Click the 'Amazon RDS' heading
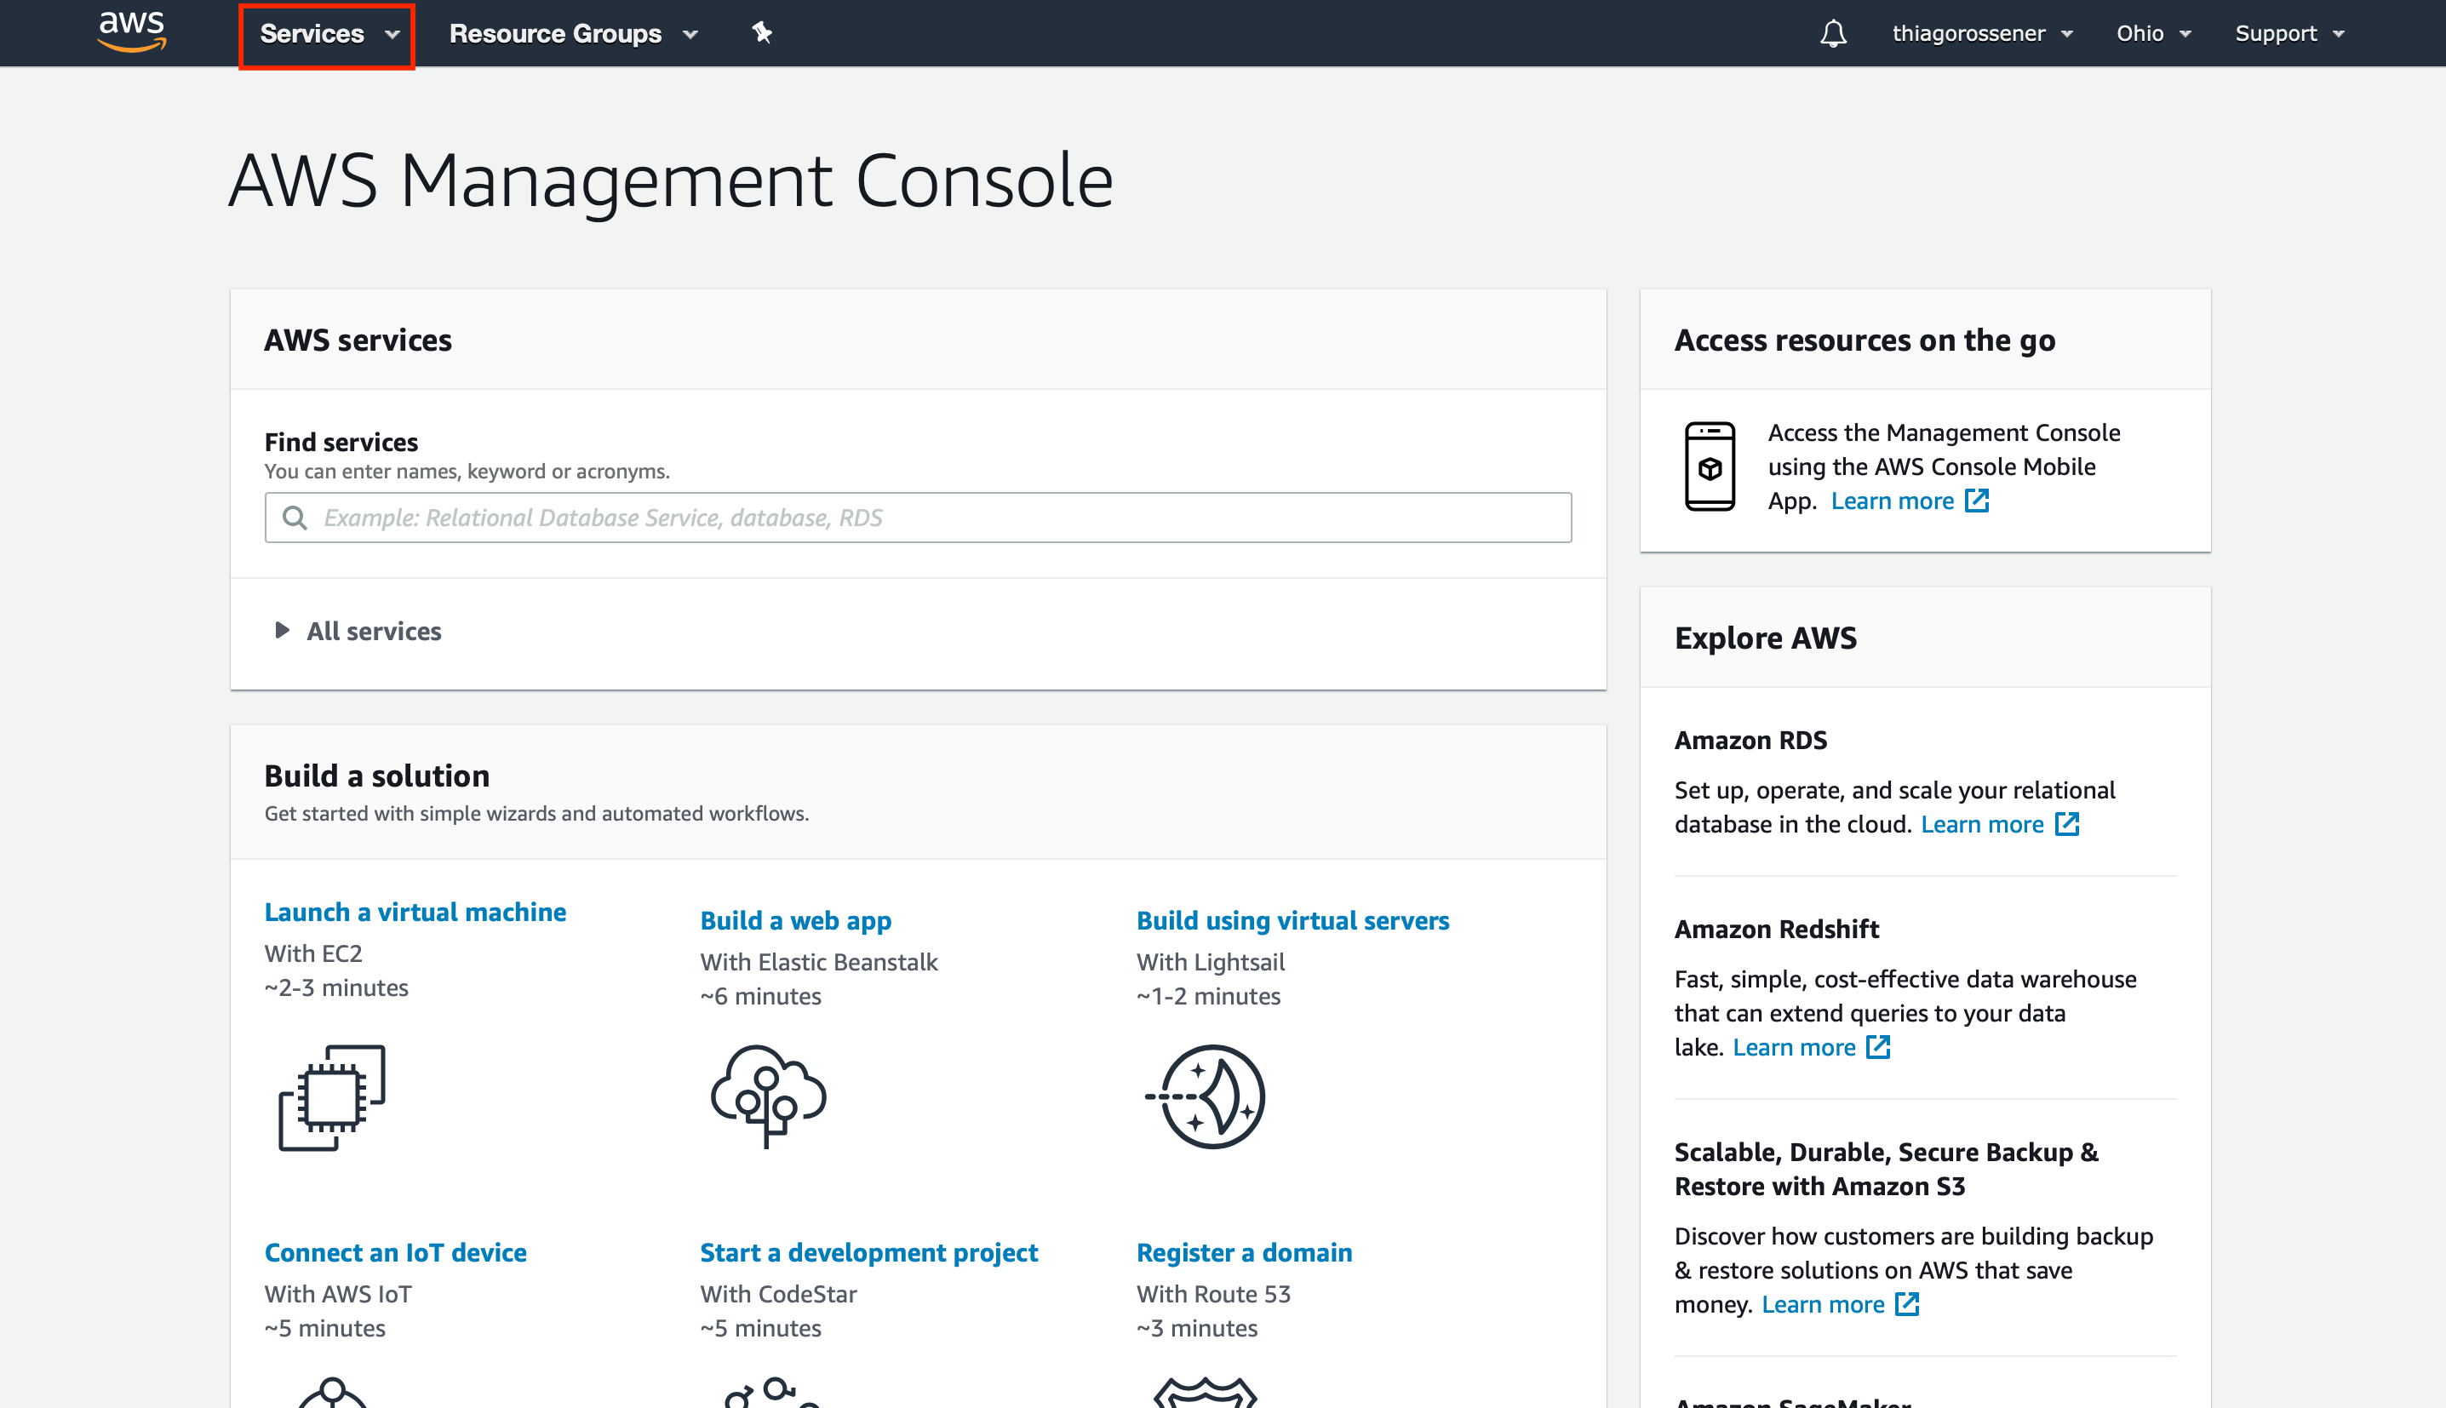2446x1408 pixels. (1750, 740)
